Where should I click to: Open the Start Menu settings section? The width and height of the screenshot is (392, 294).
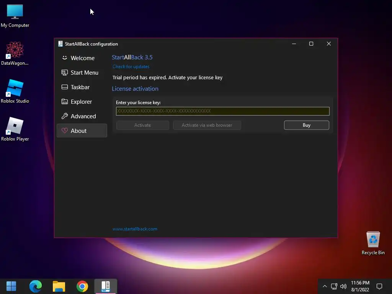tap(82, 72)
